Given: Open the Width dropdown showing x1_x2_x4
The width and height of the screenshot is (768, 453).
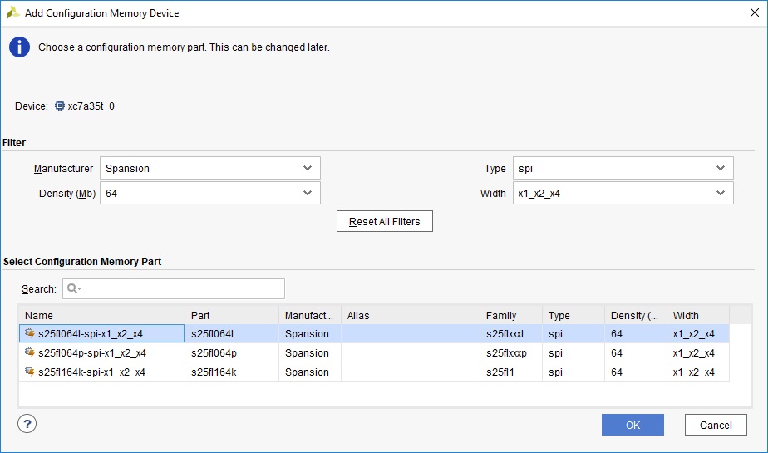Looking at the screenshot, I should [x=623, y=193].
